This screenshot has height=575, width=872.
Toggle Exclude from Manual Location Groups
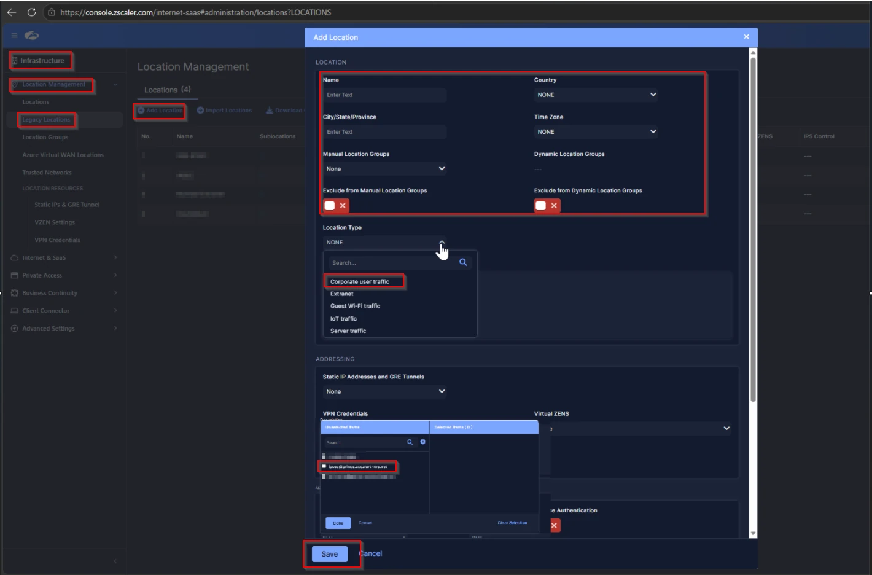pos(337,206)
